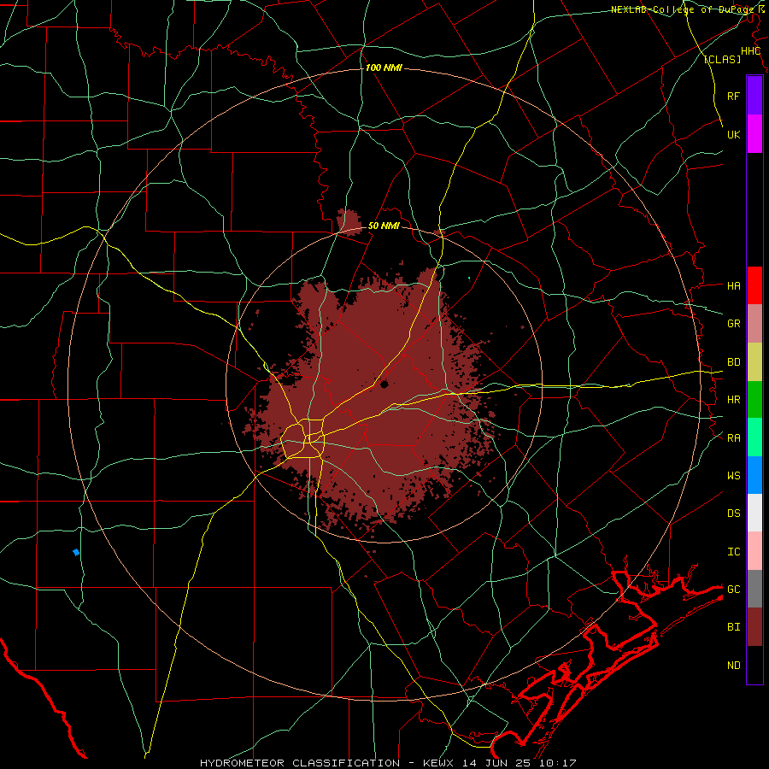This screenshot has width=769, height=769.
Task: Click the GR pink legend swatch
Action: (x=754, y=323)
